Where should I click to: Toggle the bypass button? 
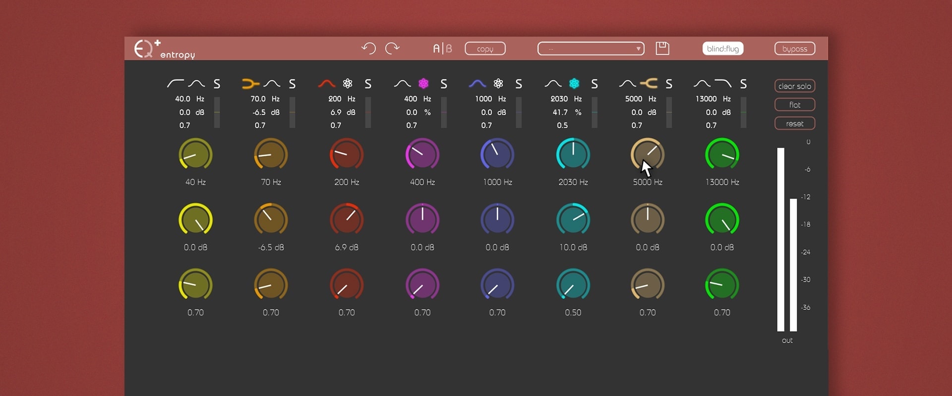pos(794,49)
